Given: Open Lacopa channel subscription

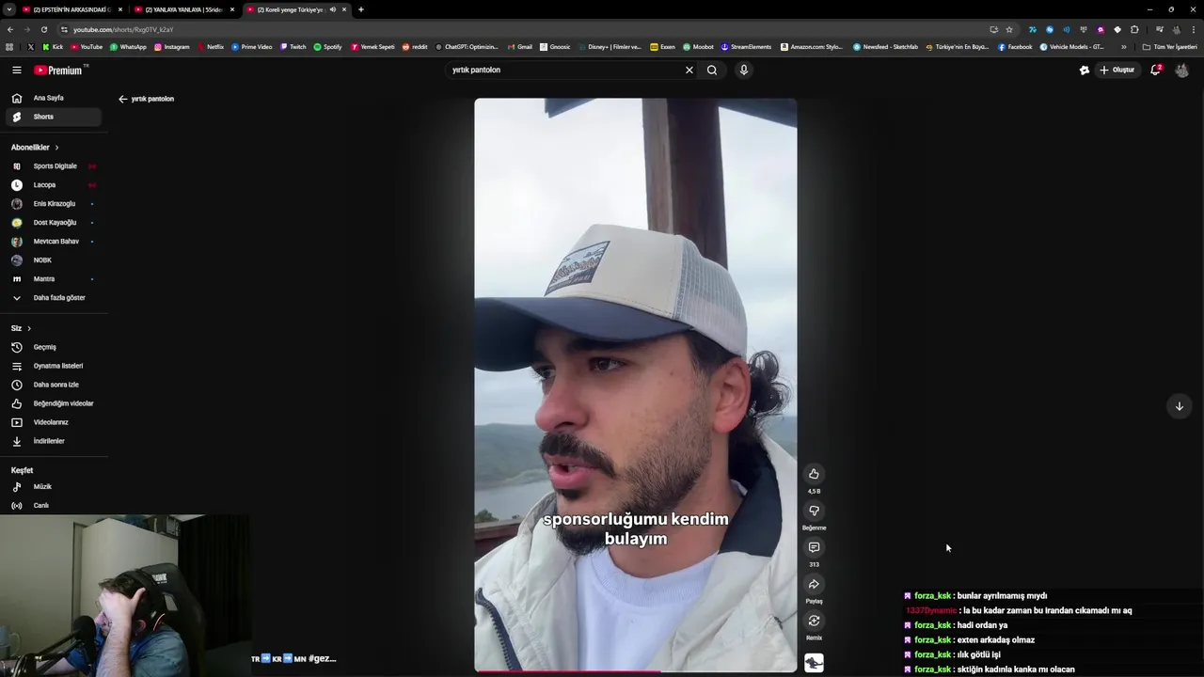Looking at the screenshot, I should [x=54, y=185].
